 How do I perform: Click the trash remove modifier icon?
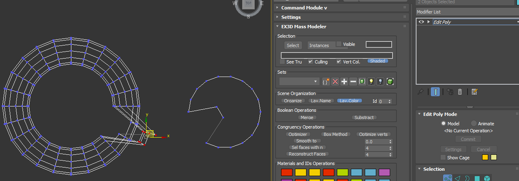tap(460, 92)
